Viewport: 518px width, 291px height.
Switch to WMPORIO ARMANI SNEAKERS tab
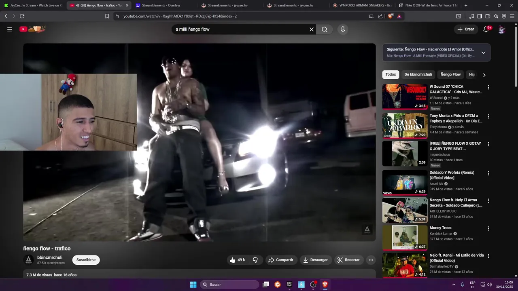coord(361,5)
